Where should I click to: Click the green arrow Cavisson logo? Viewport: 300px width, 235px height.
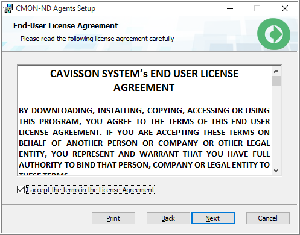273,34
